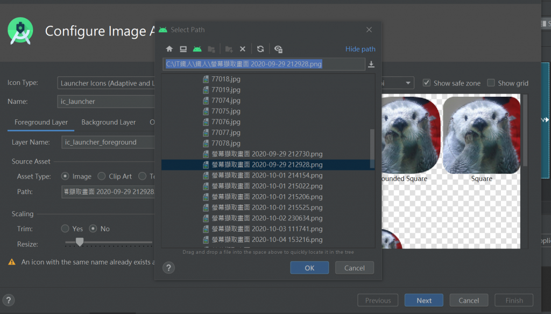This screenshot has width=551, height=314.
Task: Switch to Background Layer tab
Action: [x=109, y=122]
